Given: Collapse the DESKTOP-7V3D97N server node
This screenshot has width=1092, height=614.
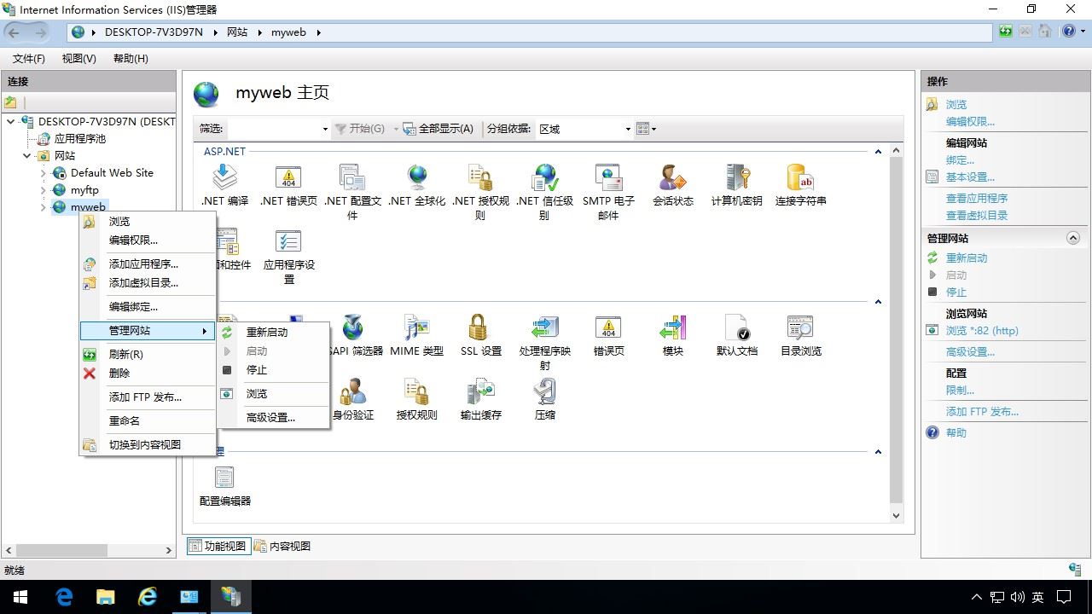Looking at the screenshot, I should point(11,122).
